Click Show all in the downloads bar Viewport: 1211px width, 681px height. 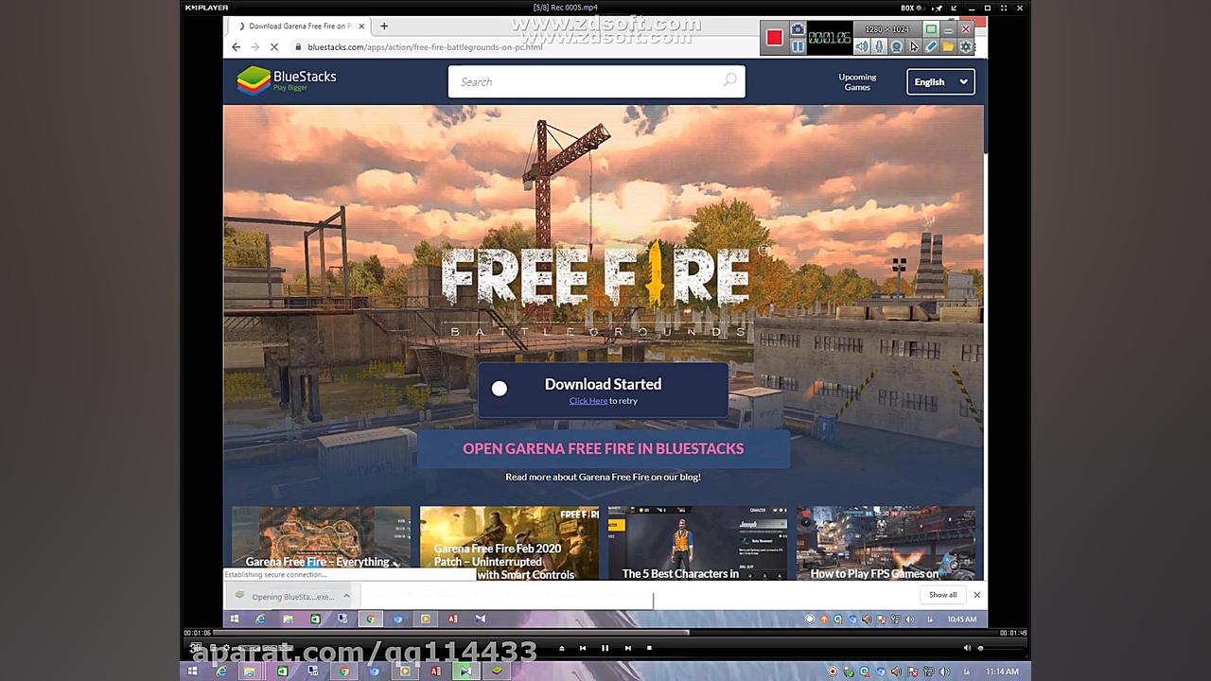(942, 595)
